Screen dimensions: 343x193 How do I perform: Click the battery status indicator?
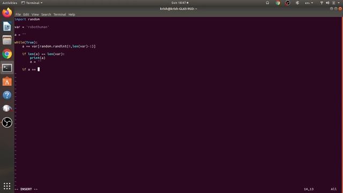[x=333, y=3]
